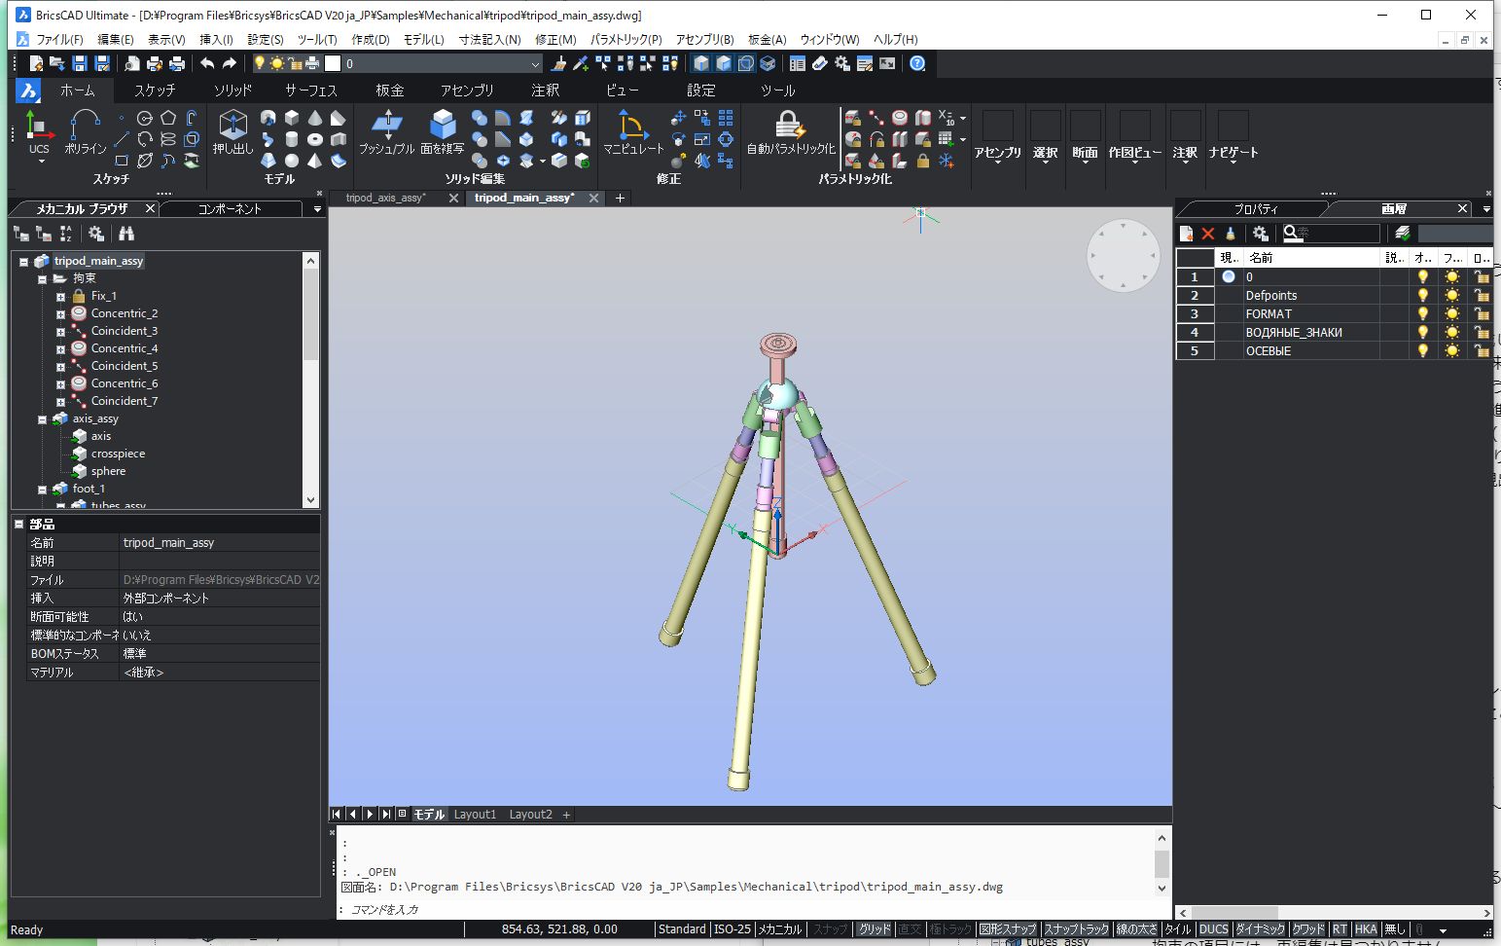Click the ISO-25 status bar field
This screenshot has width=1501, height=946.
tap(733, 929)
